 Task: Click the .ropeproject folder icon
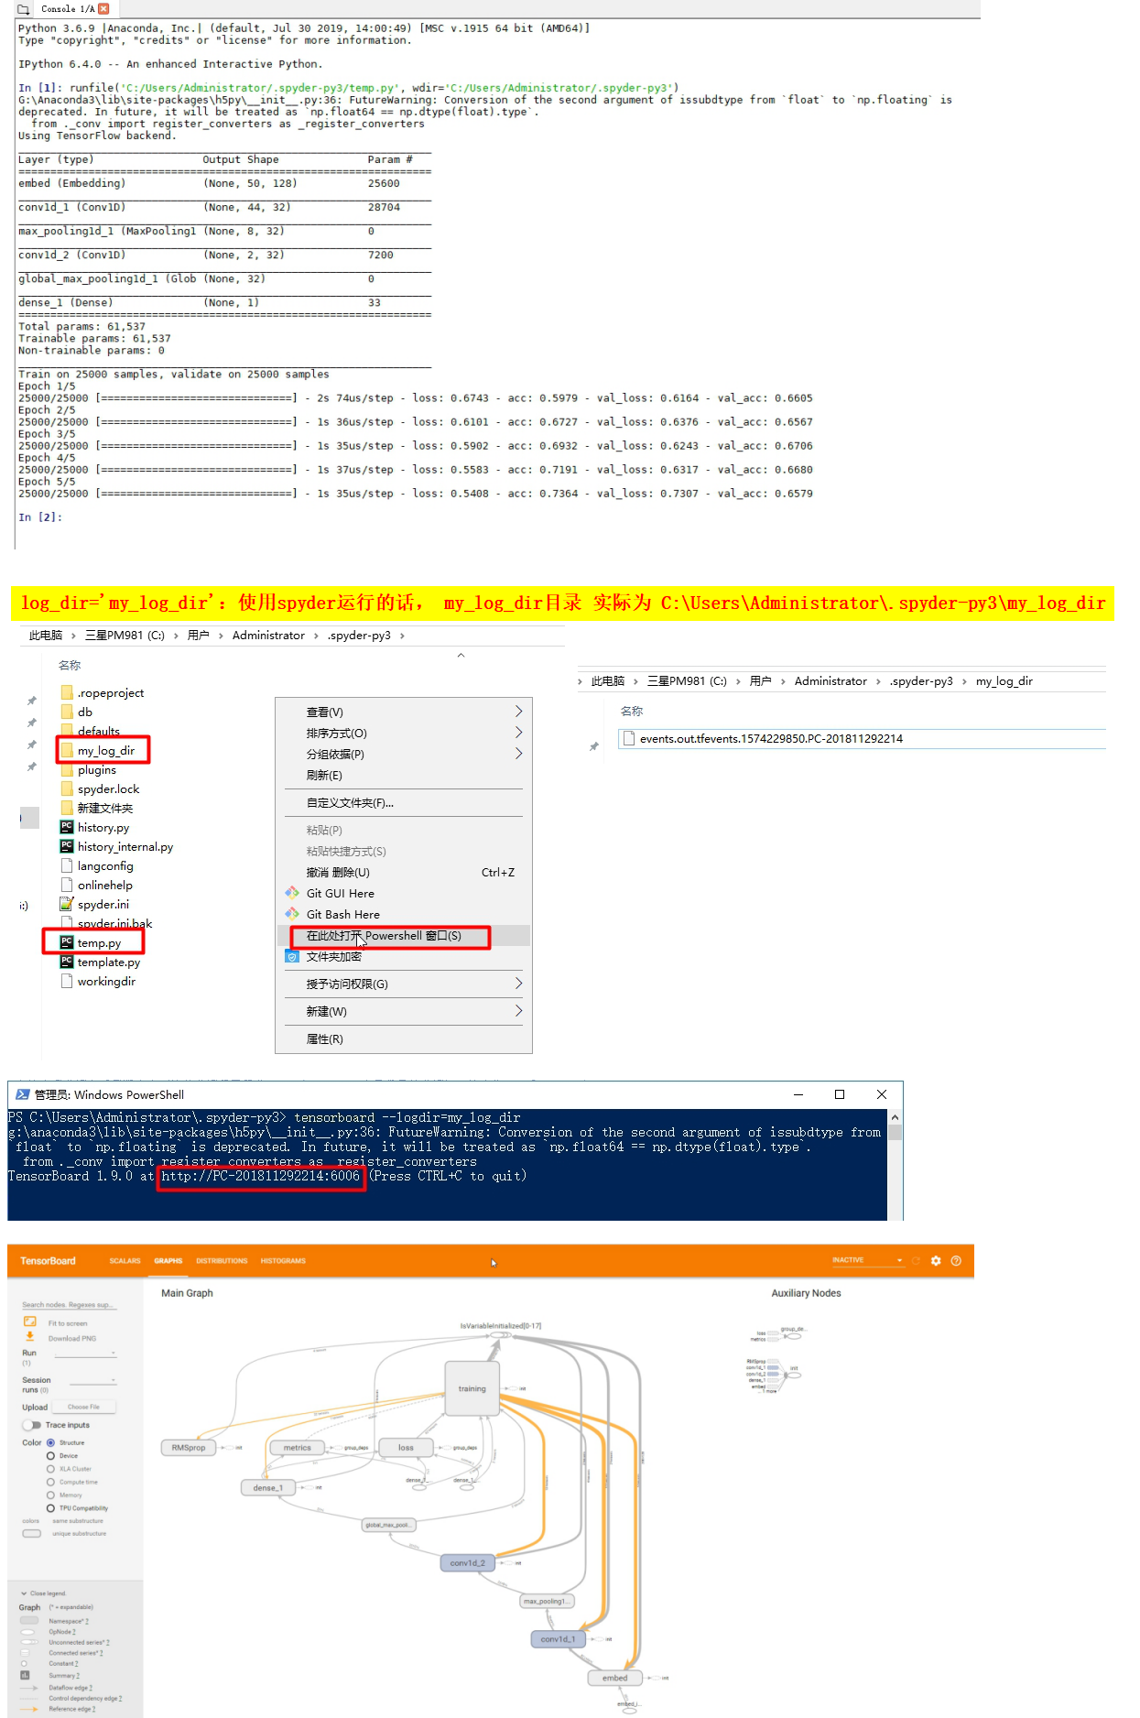[x=67, y=692]
